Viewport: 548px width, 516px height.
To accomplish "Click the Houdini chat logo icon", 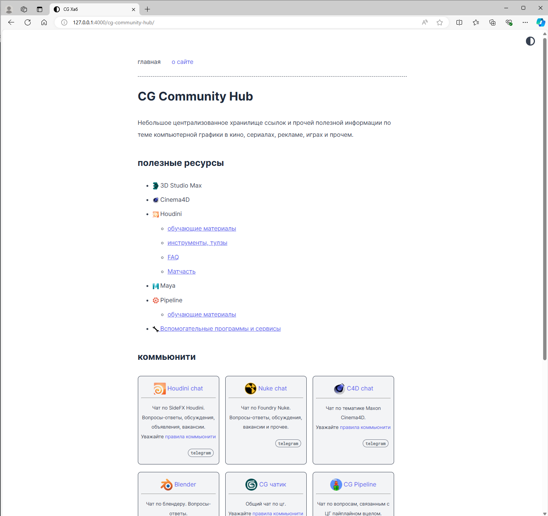I will 160,389.
